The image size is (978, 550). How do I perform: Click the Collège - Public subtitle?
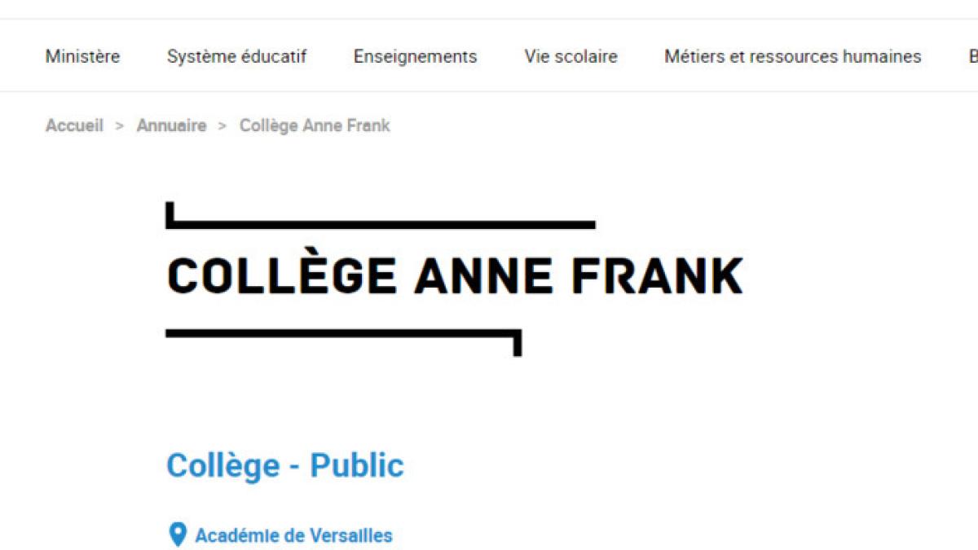(284, 466)
